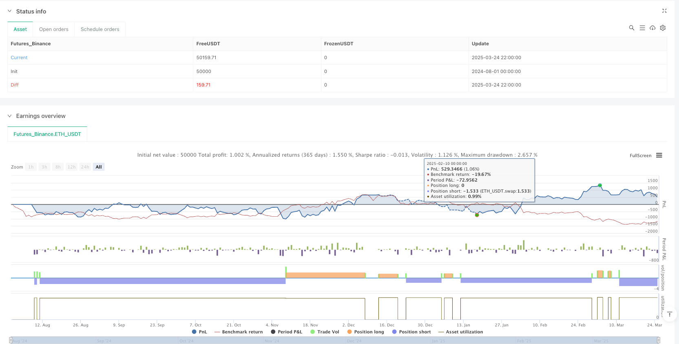Click the right handle of the range navigator
Viewport: 679px width, 344px height.
click(658, 340)
